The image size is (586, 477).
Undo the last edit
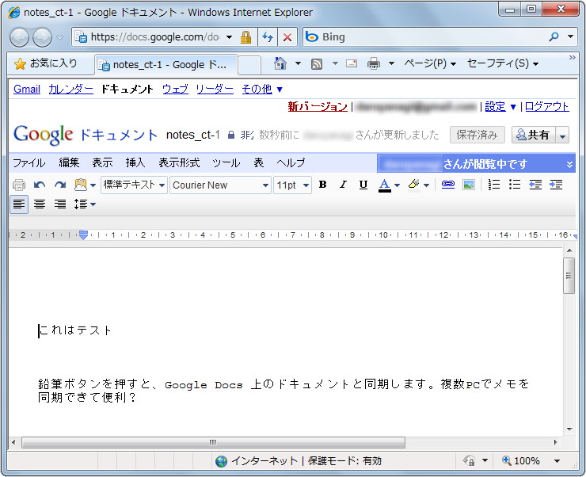[40, 185]
